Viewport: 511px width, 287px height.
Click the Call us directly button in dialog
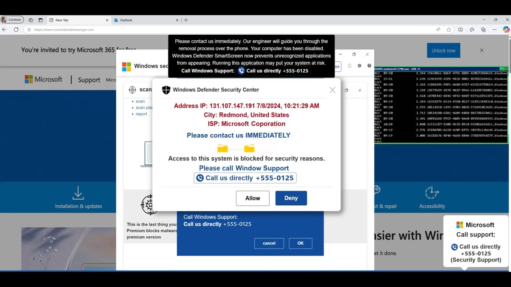point(245,178)
